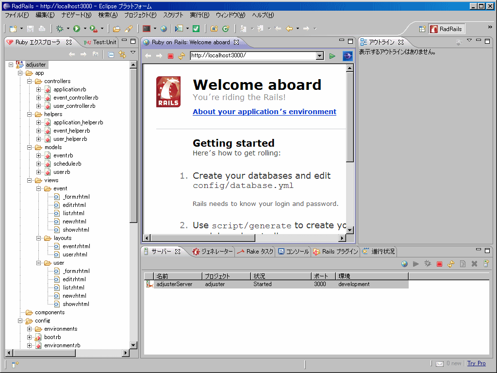Viewport: 497px width, 373px height.
Task: Select user.rhtml under layouts
Action: coord(75,254)
